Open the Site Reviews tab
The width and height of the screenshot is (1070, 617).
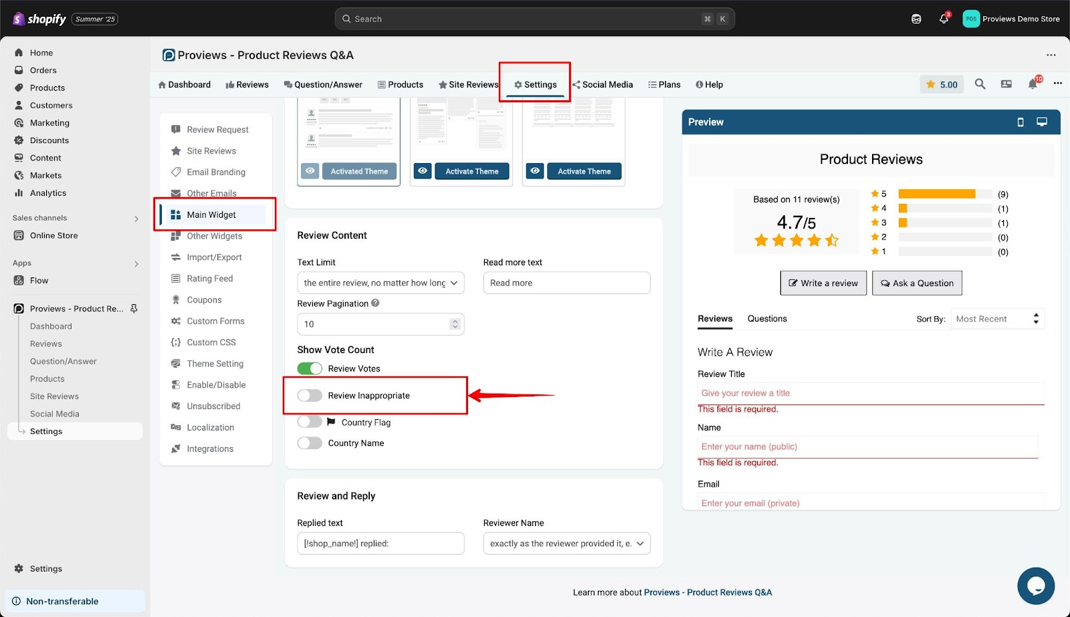pos(468,85)
